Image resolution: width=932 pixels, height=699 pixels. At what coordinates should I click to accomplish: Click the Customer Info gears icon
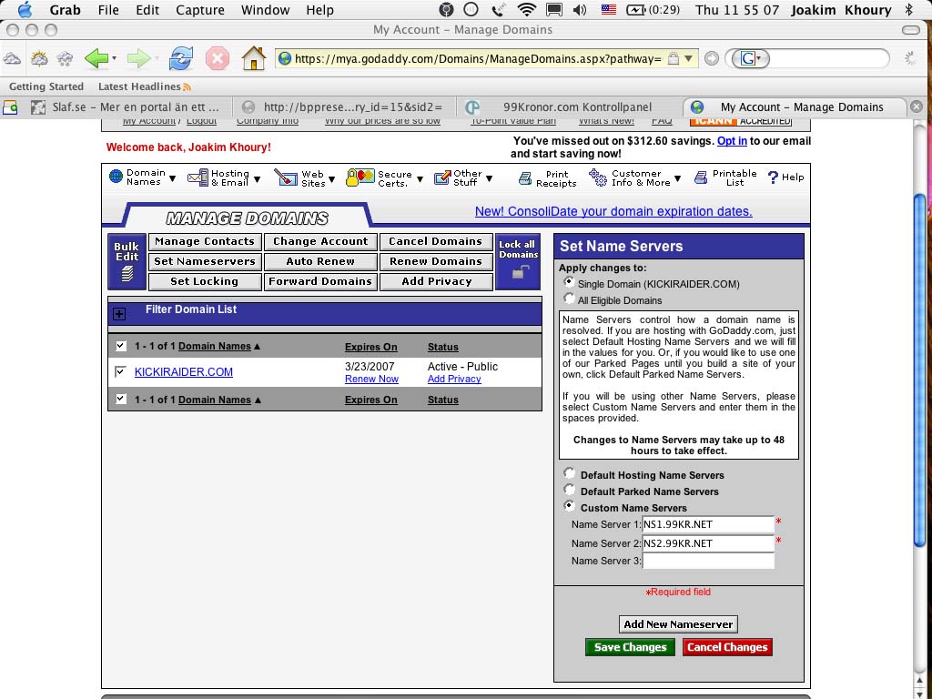(597, 177)
